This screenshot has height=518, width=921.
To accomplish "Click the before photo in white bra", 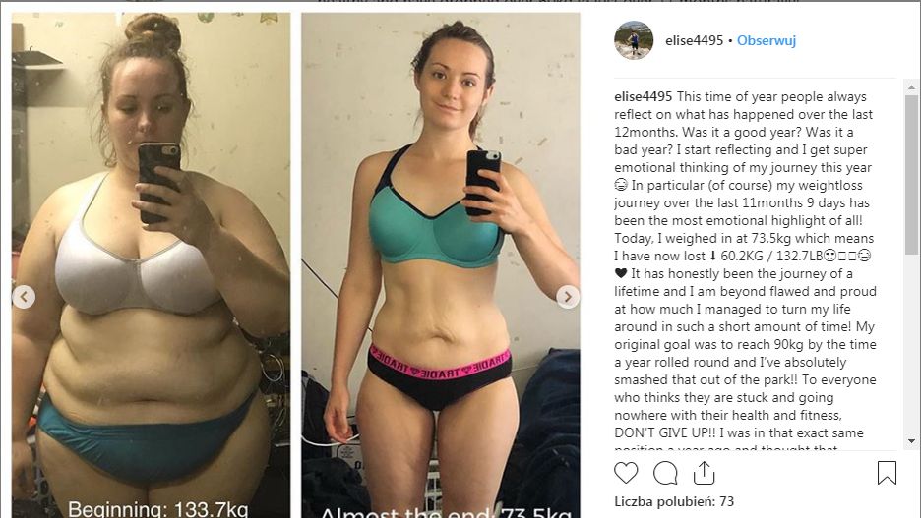I will 151,265.
